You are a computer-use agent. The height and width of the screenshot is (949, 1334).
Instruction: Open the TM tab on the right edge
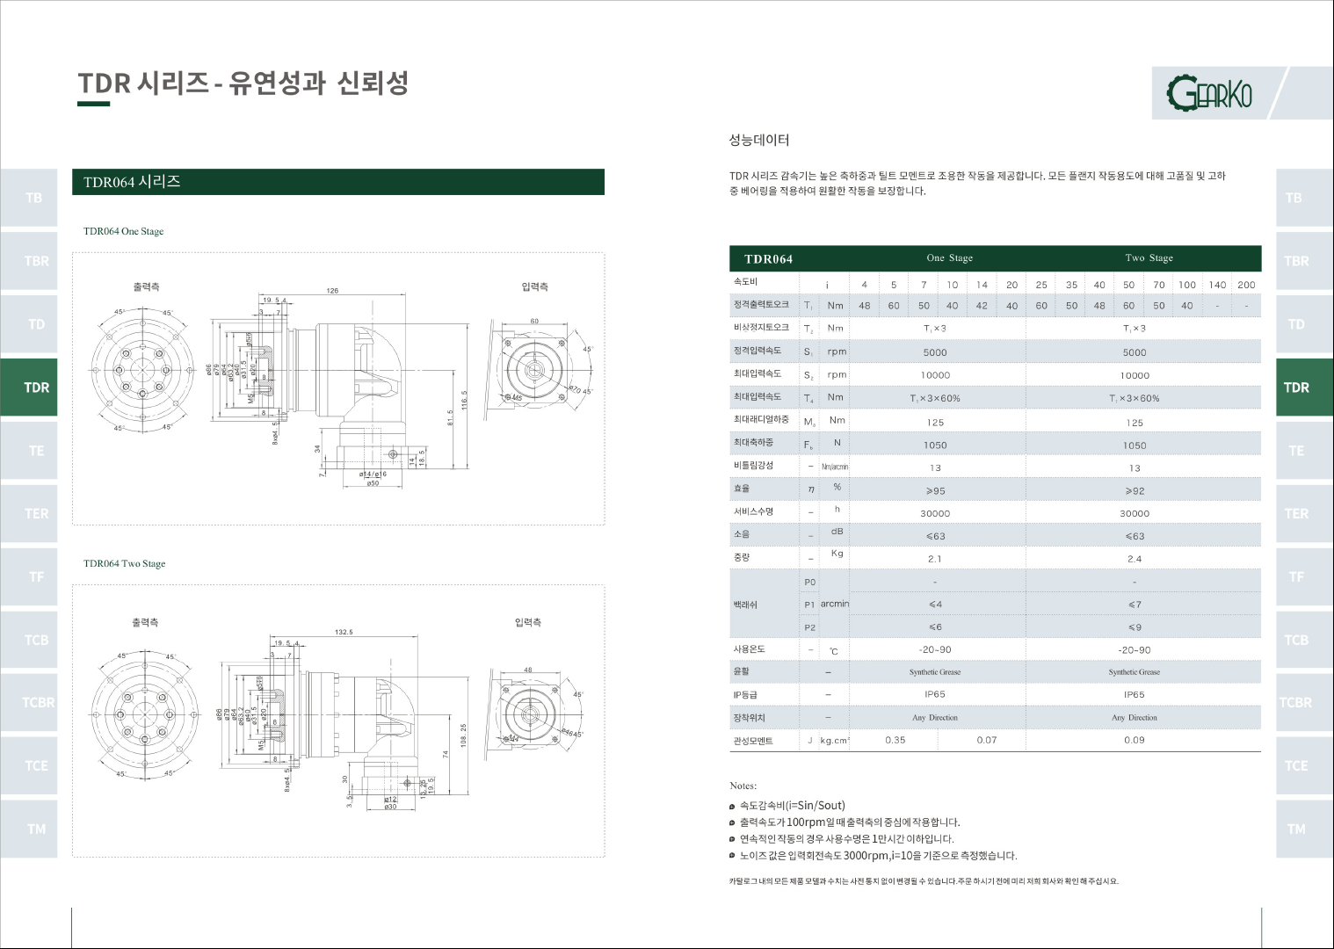[x=1305, y=829]
